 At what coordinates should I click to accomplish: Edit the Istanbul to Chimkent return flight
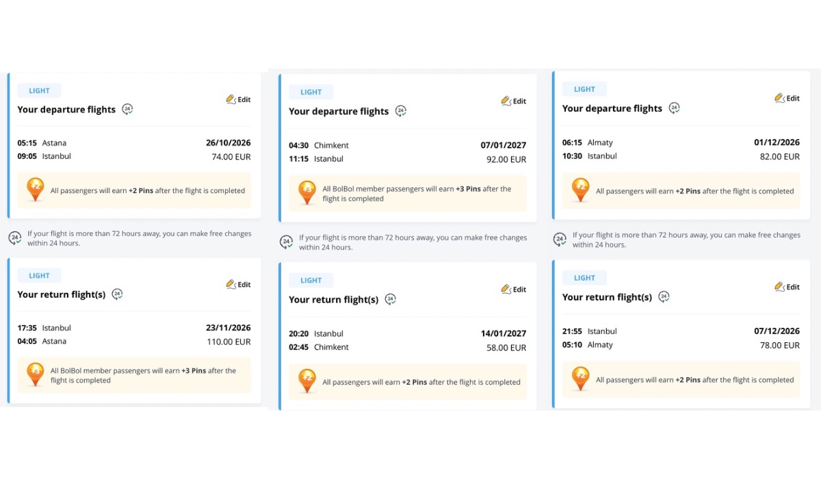tap(513, 289)
